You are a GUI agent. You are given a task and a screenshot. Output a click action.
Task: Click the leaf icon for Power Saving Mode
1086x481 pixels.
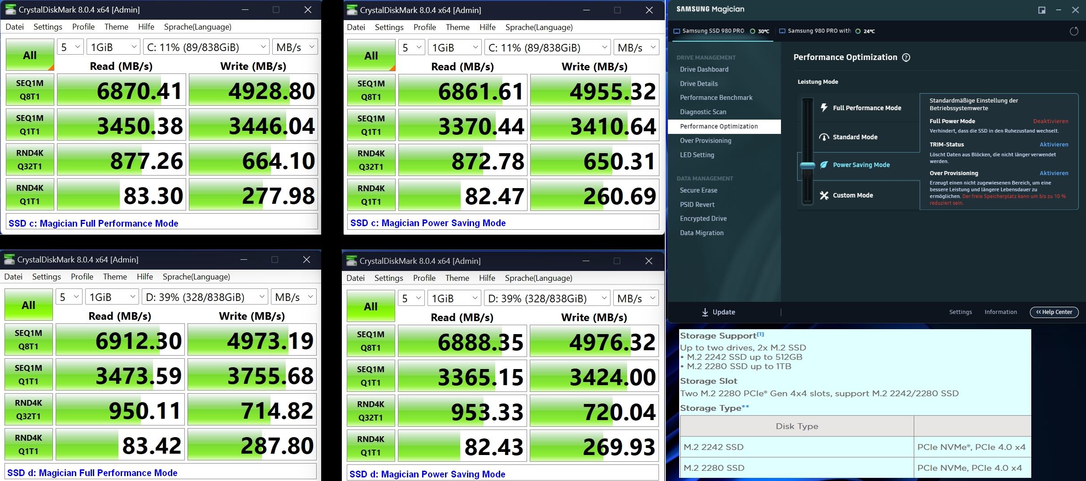point(824,165)
